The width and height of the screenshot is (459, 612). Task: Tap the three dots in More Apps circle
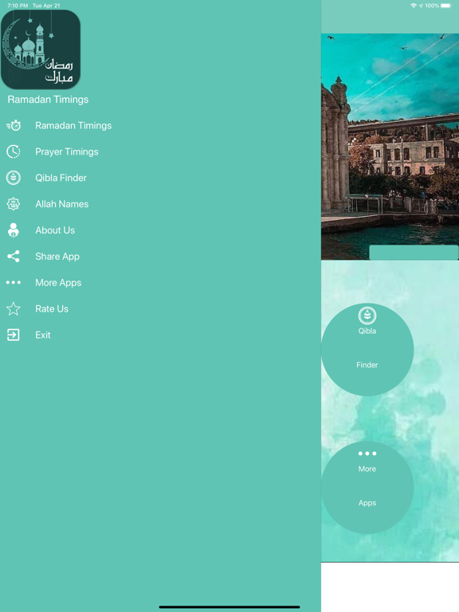pyautogui.click(x=367, y=453)
